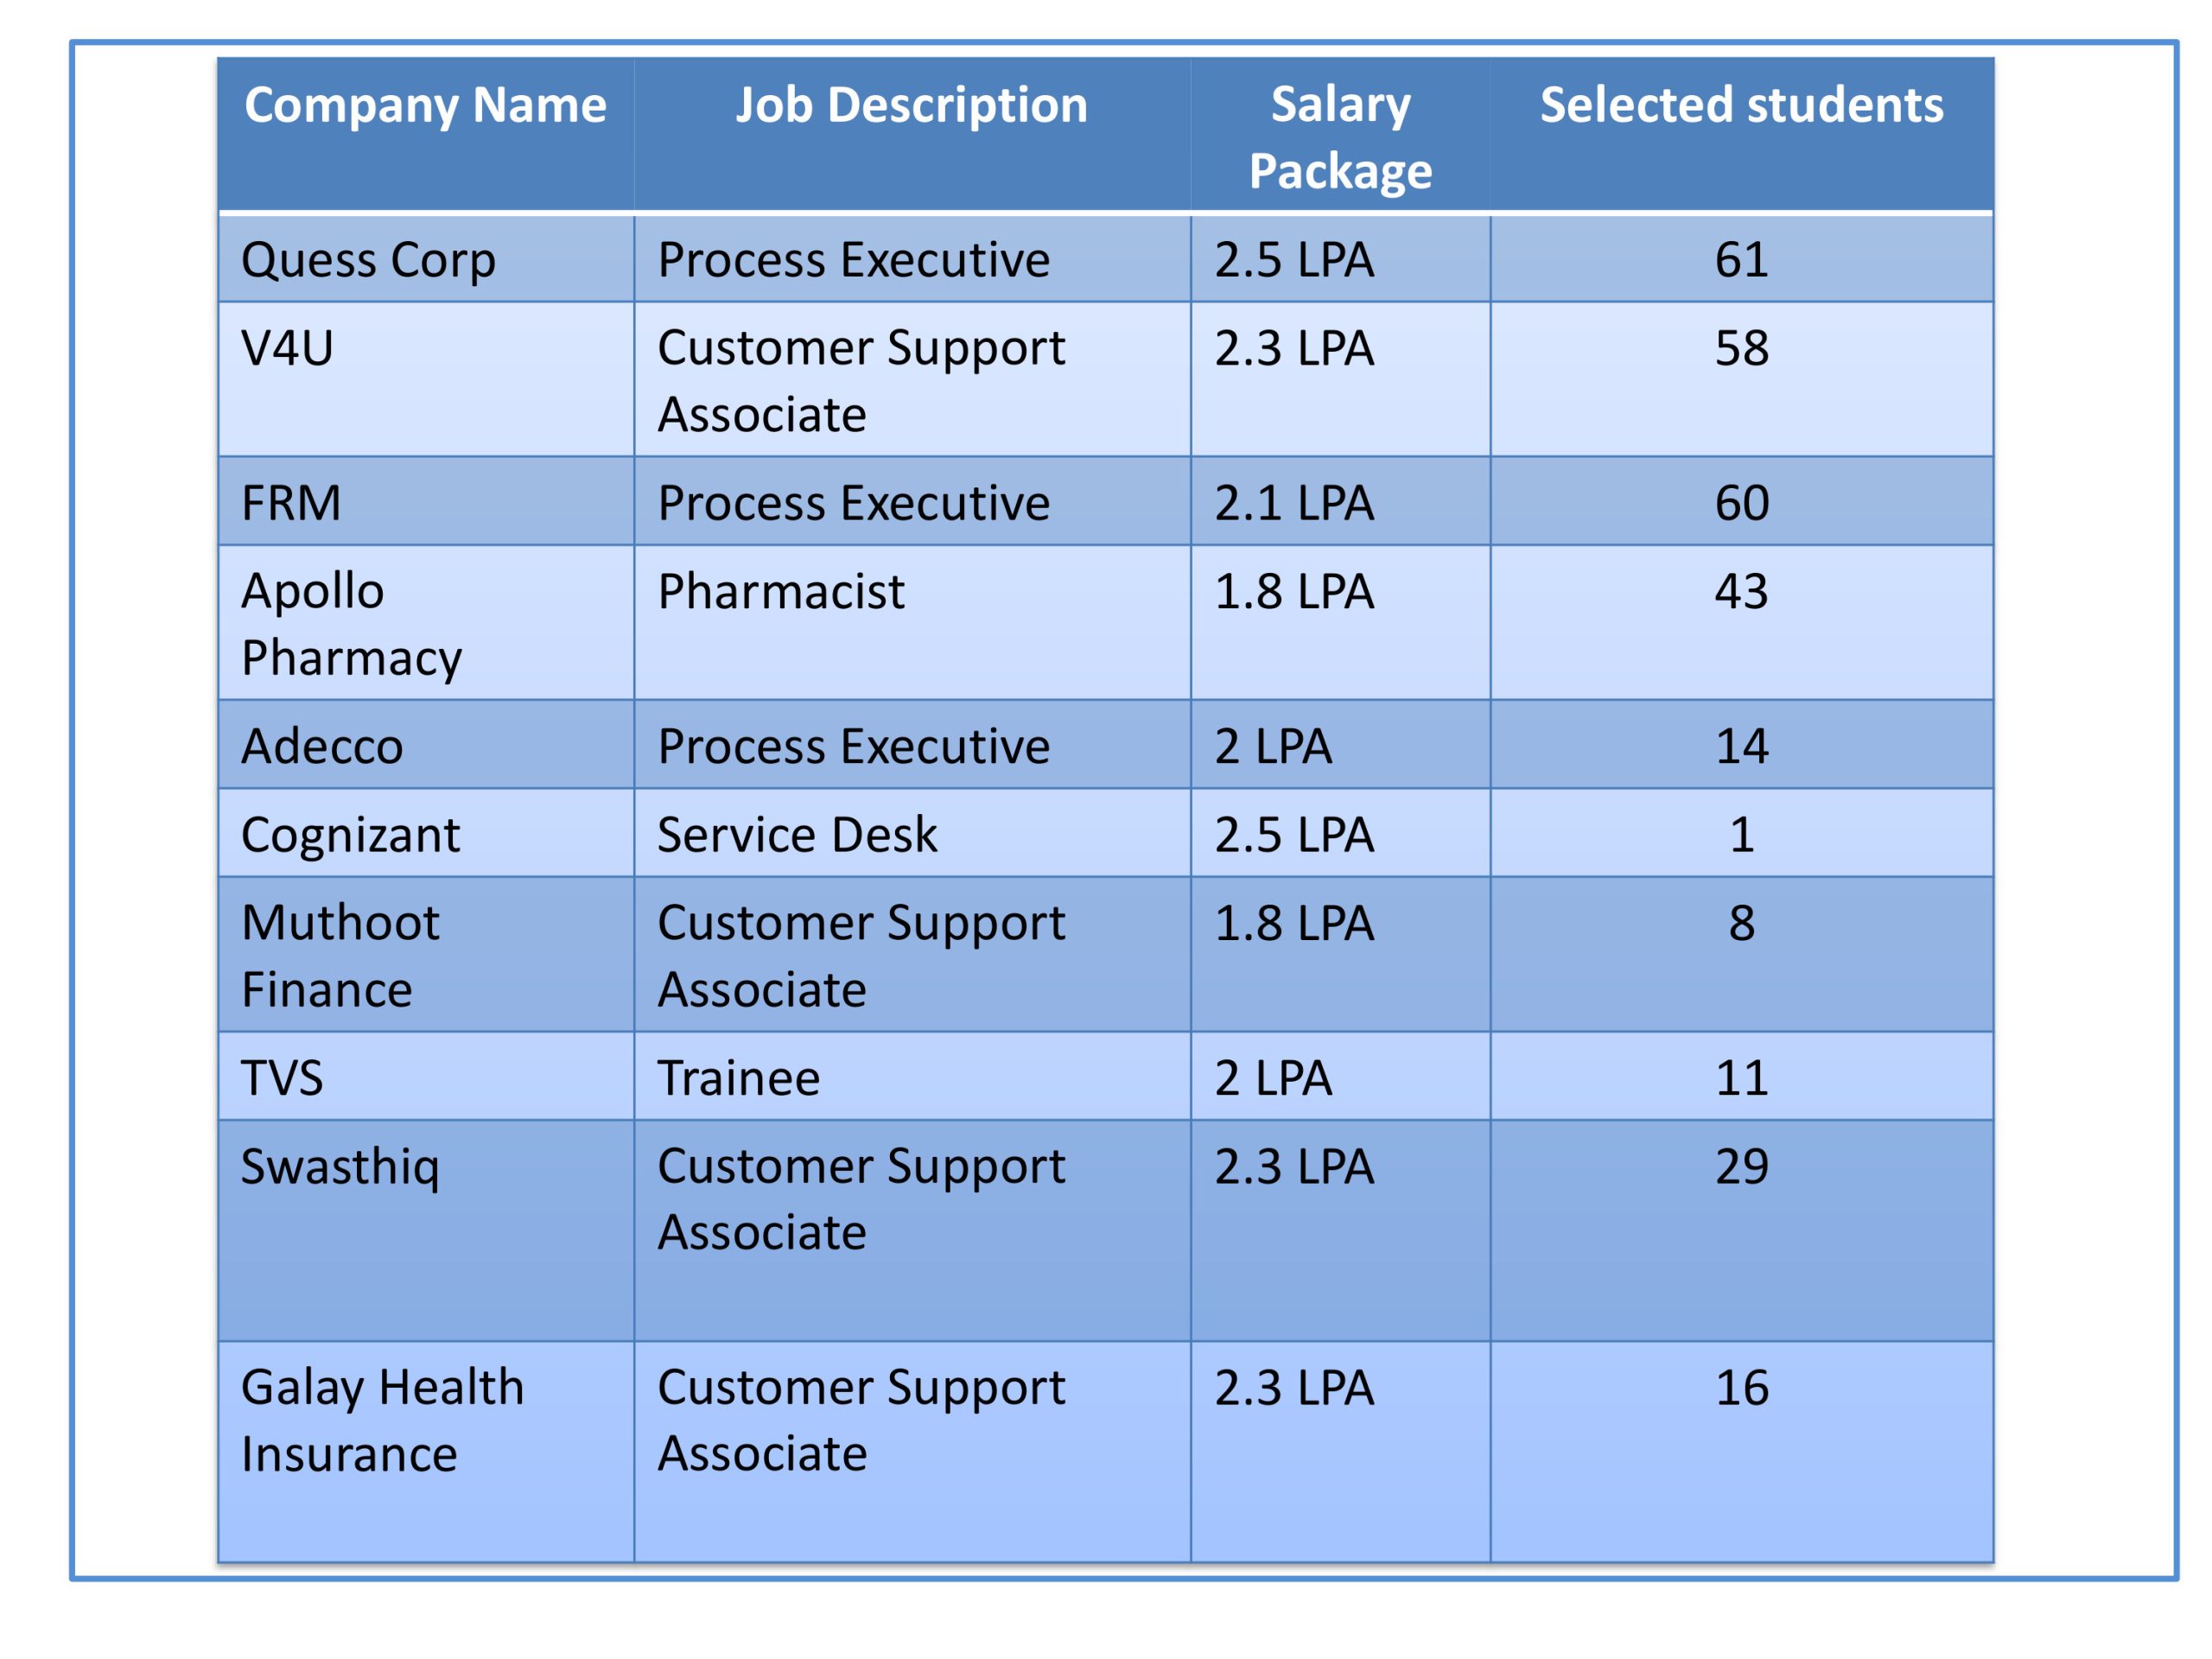Select the Quess Corp company cell

pyautogui.click(x=368, y=260)
